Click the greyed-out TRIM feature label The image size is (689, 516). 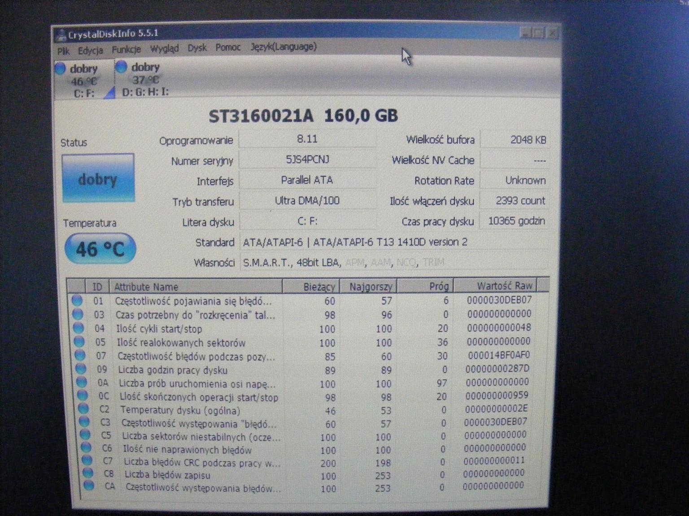click(433, 262)
